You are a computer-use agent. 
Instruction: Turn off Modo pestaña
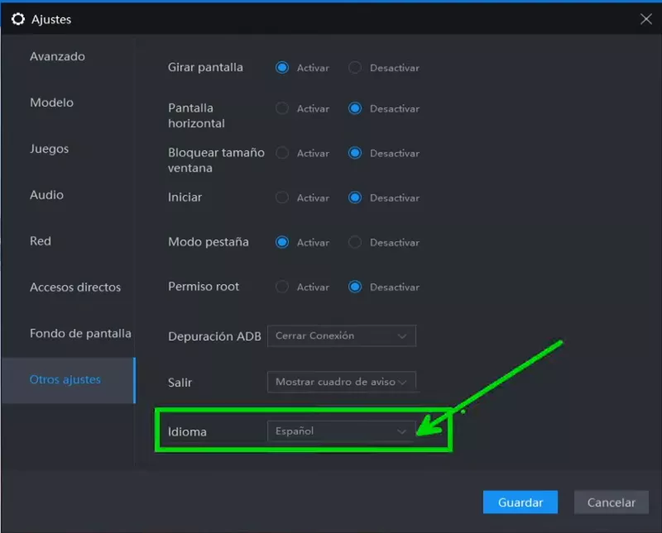tap(355, 242)
